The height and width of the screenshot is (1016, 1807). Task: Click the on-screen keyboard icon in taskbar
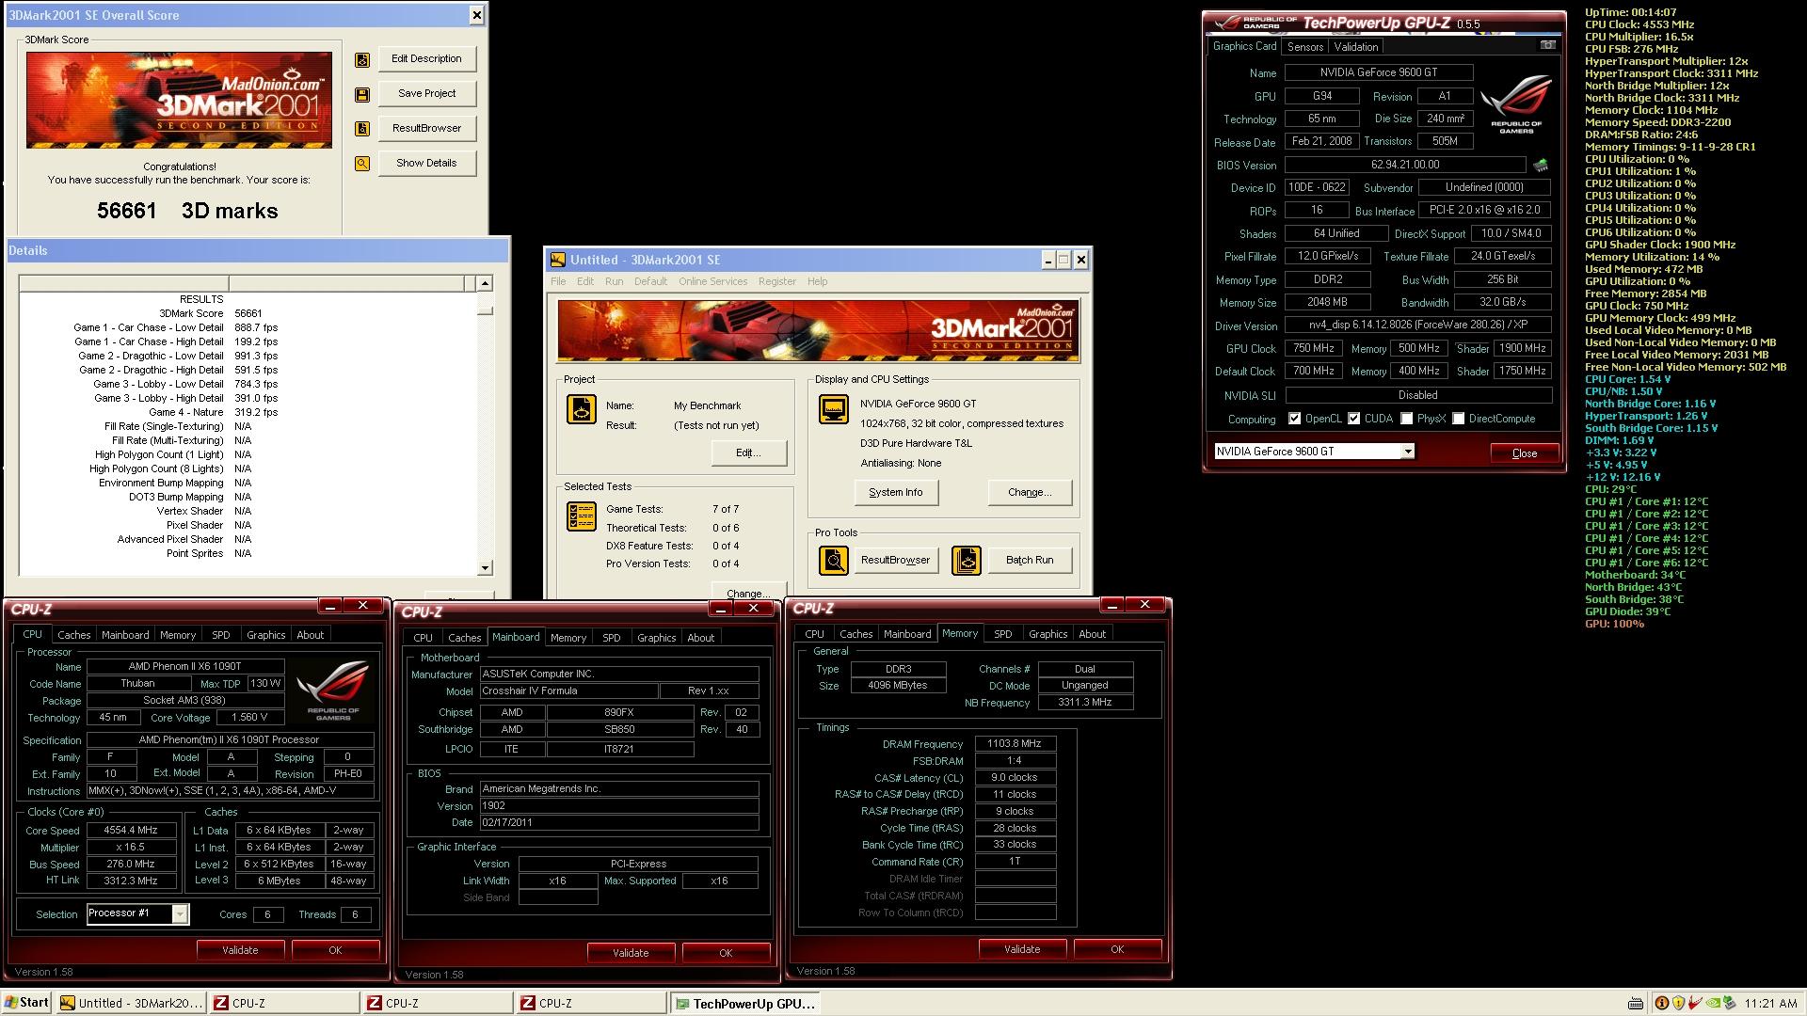[1636, 1004]
